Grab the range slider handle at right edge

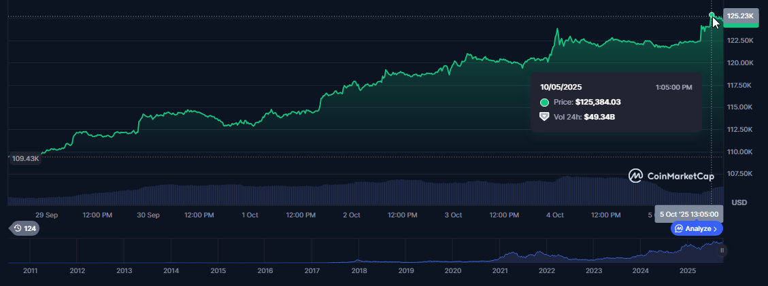tap(722, 251)
